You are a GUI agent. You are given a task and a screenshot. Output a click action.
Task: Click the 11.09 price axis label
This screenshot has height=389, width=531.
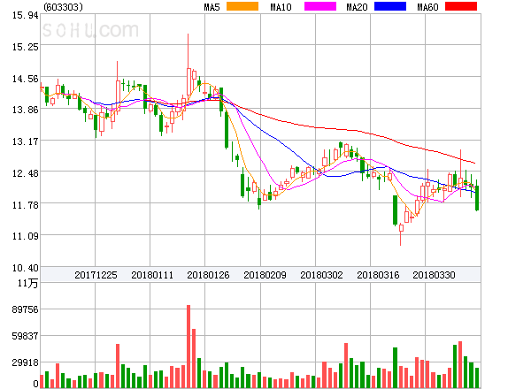point(26,236)
